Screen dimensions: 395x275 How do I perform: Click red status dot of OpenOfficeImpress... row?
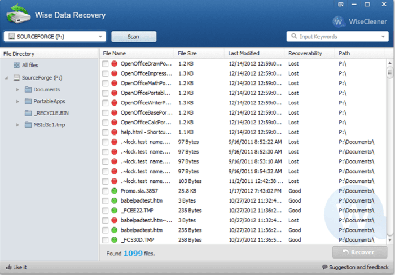115,73
